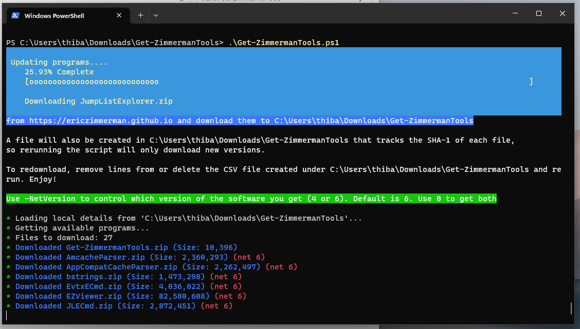Click the 'A file will also be created' line
Viewport: 580px width, 329px height.
260,140
